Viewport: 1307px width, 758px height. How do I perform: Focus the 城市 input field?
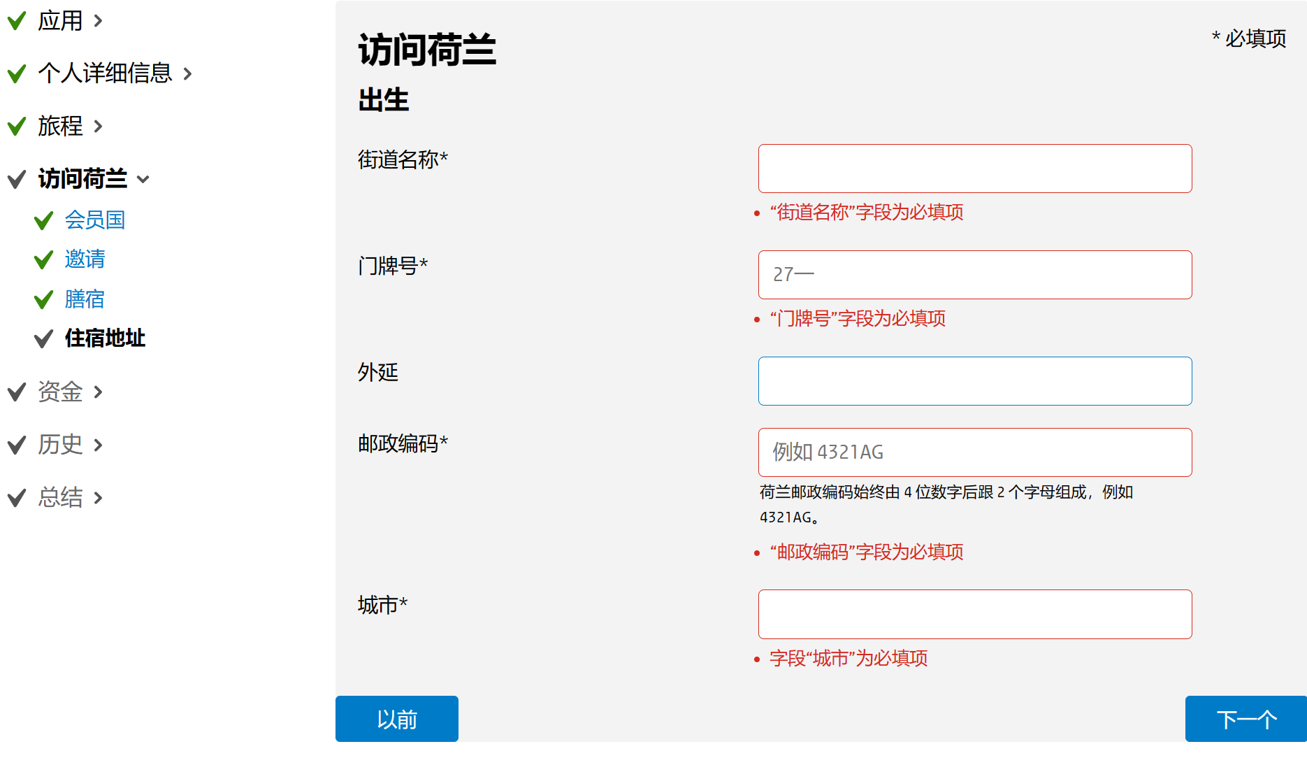(x=975, y=615)
